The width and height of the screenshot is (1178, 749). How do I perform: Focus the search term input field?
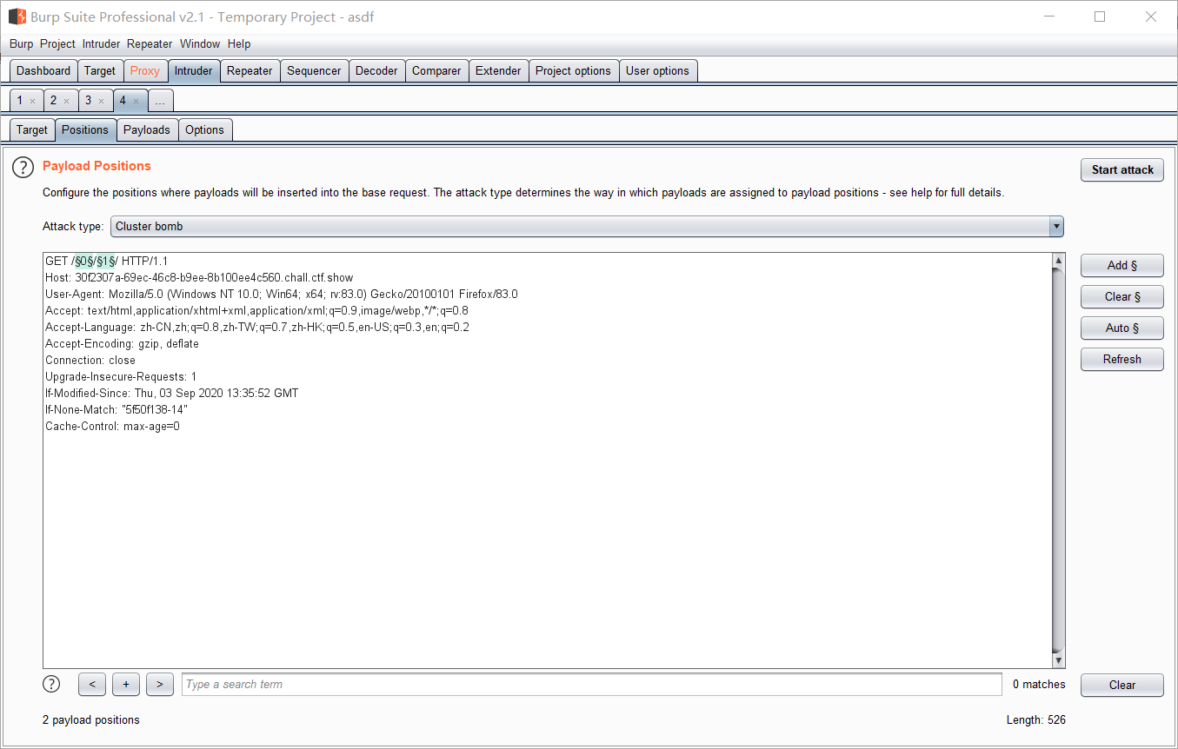(x=592, y=685)
